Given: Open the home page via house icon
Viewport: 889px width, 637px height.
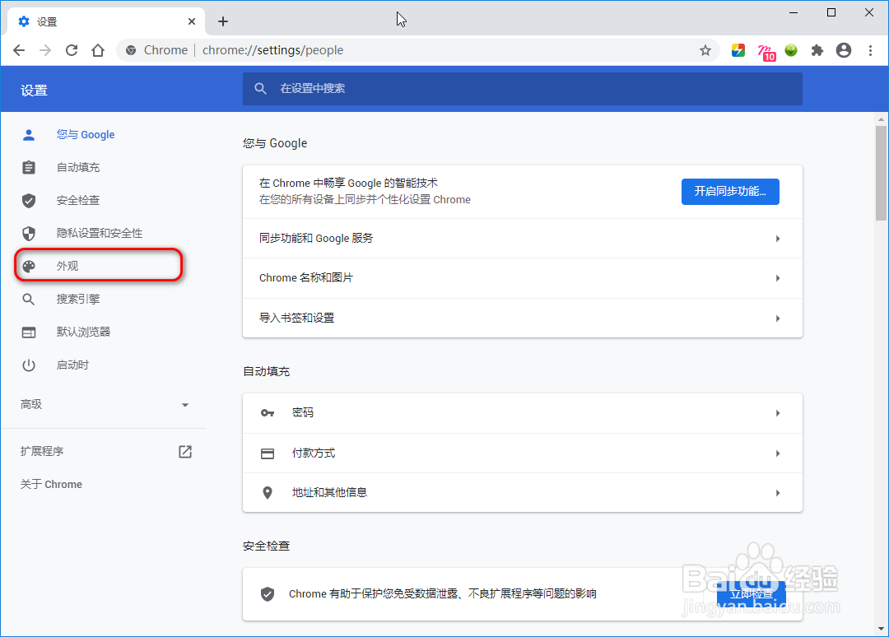Looking at the screenshot, I should pos(98,50).
